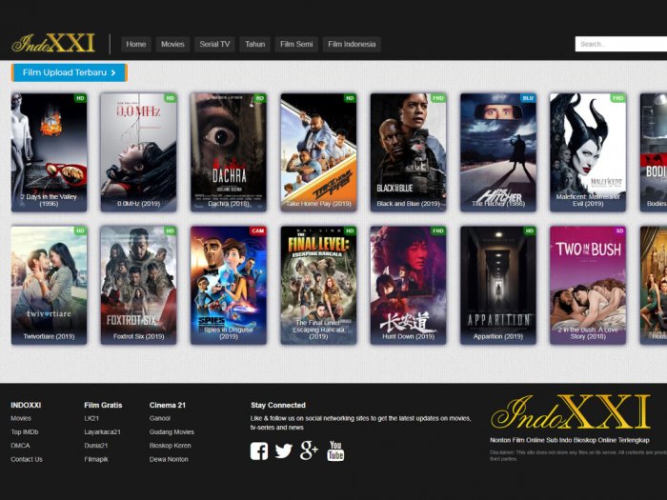The width and height of the screenshot is (667, 500).
Task: Open the Ganool footer link
Action: (x=160, y=418)
